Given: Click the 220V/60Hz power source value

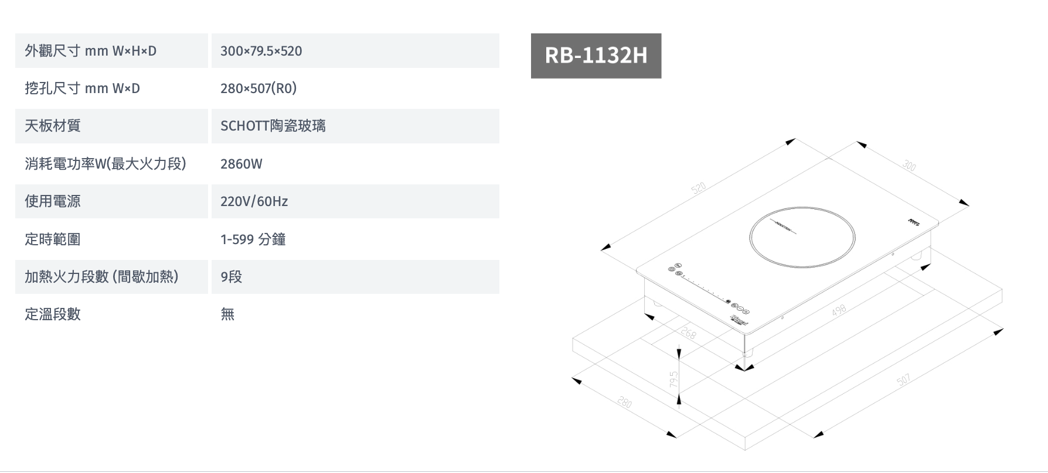Looking at the screenshot, I should [254, 201].
